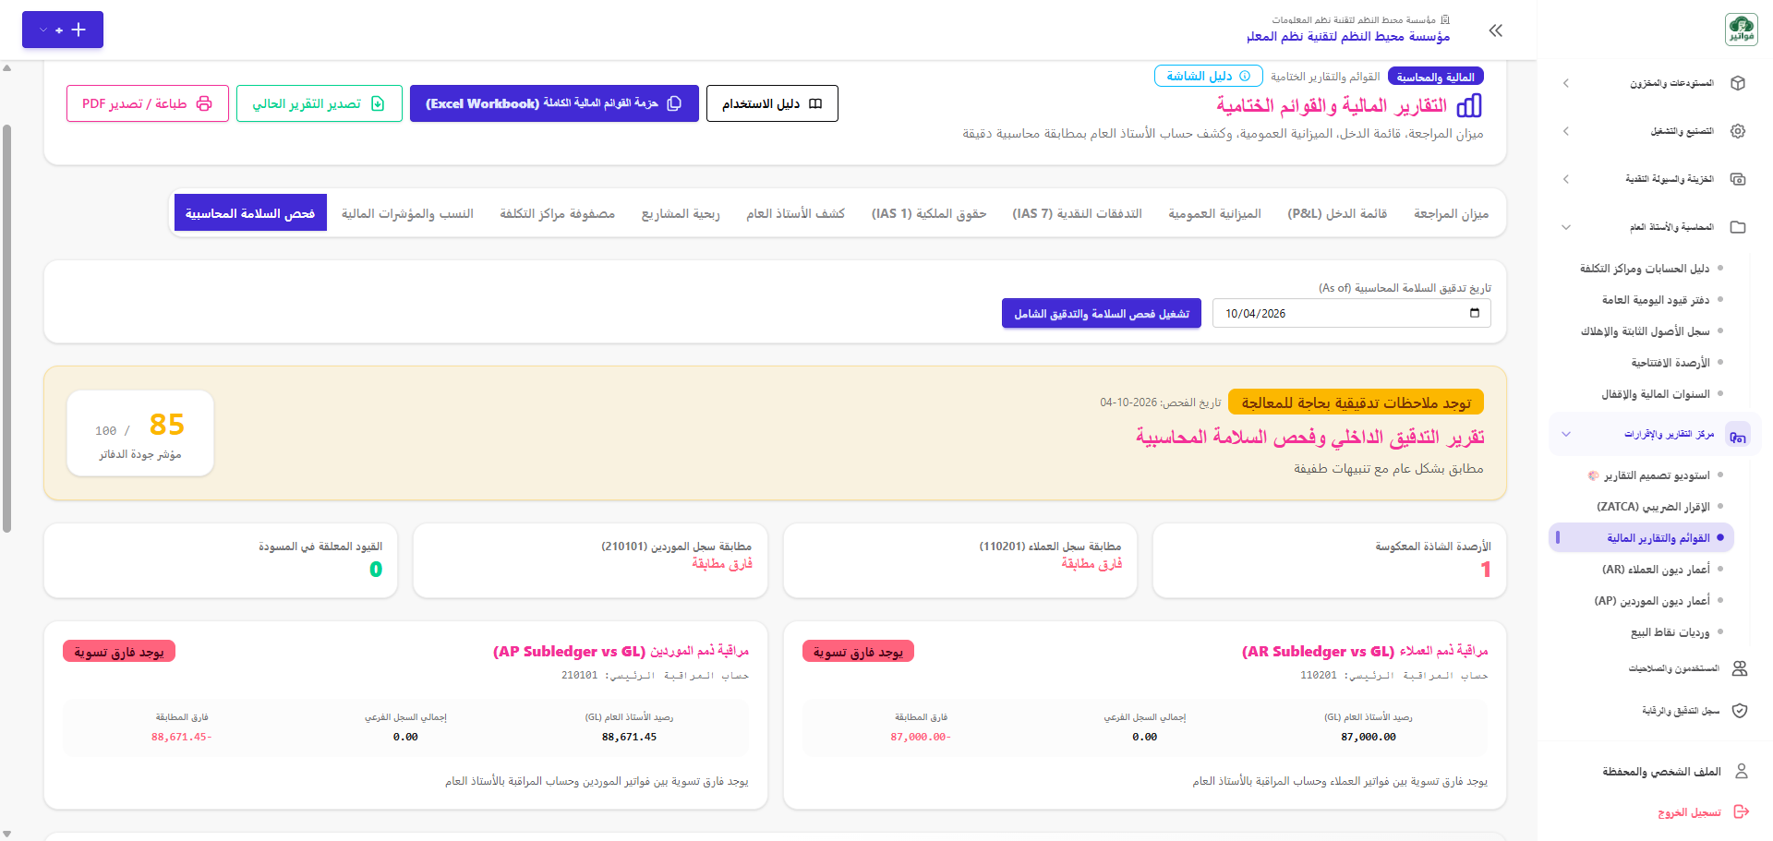This screenshot has height=841, width=1773.
Task: Click the طباعة / تصدير PDF button
Action: (148, 103)
